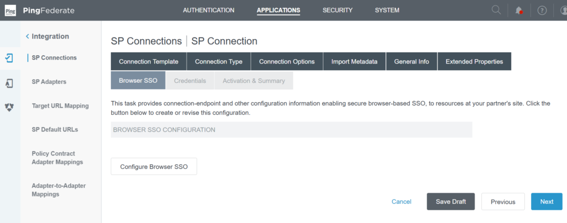Switch to the Import Metadata tab
The image size is (567, 223).
click(354, 62)
